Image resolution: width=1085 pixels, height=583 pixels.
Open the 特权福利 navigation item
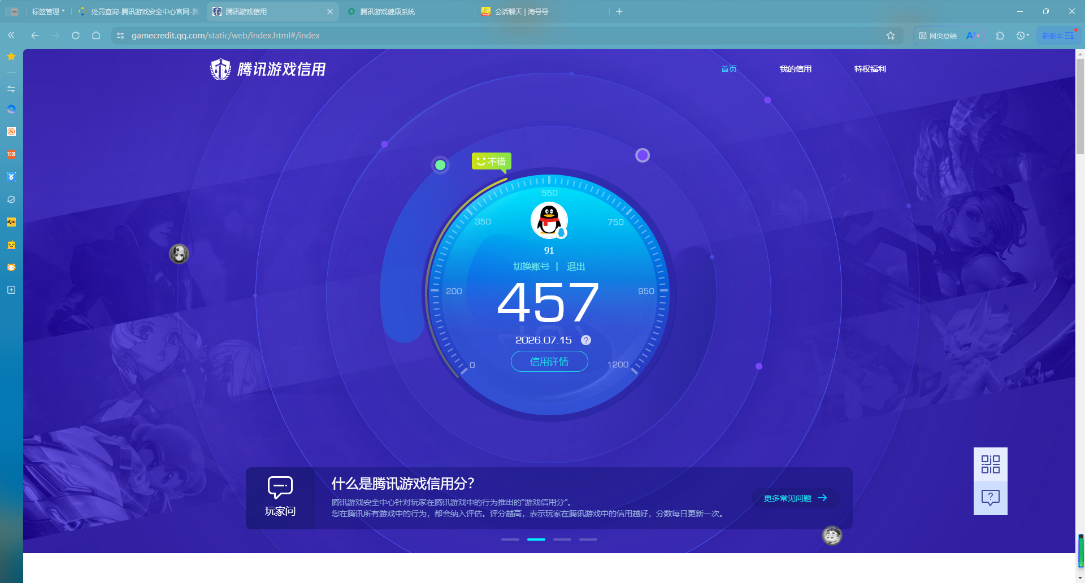(x=870, y=69)
